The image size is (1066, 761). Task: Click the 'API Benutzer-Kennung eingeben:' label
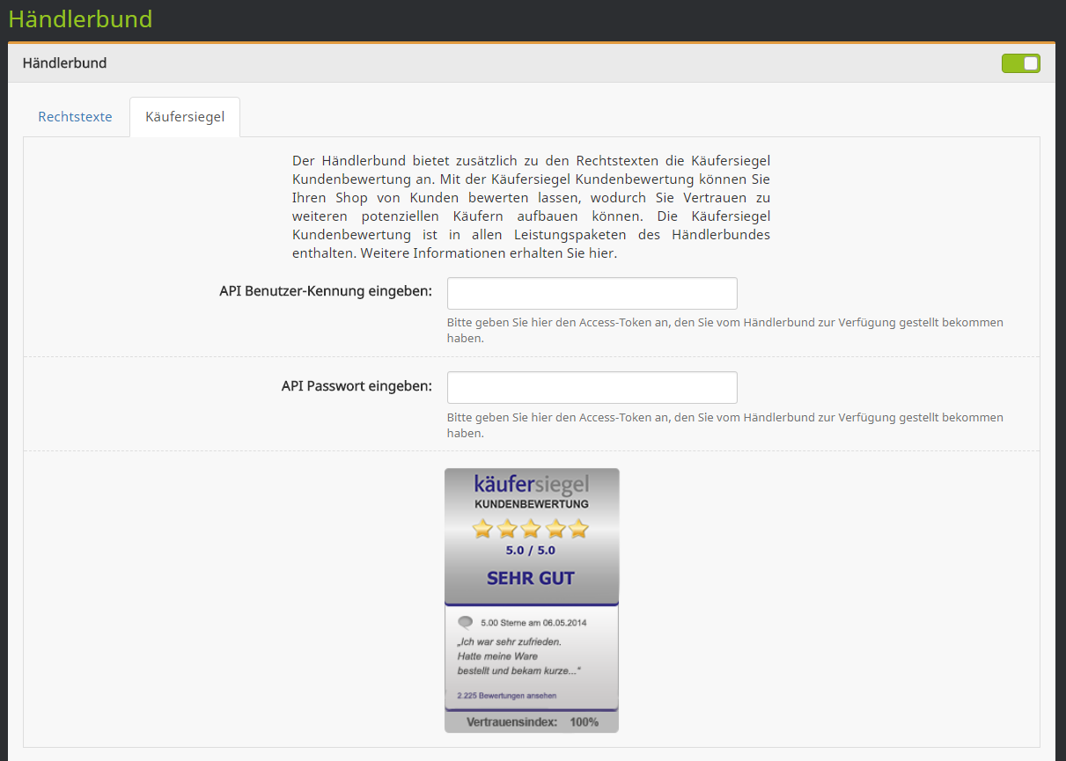click(326, 290)
